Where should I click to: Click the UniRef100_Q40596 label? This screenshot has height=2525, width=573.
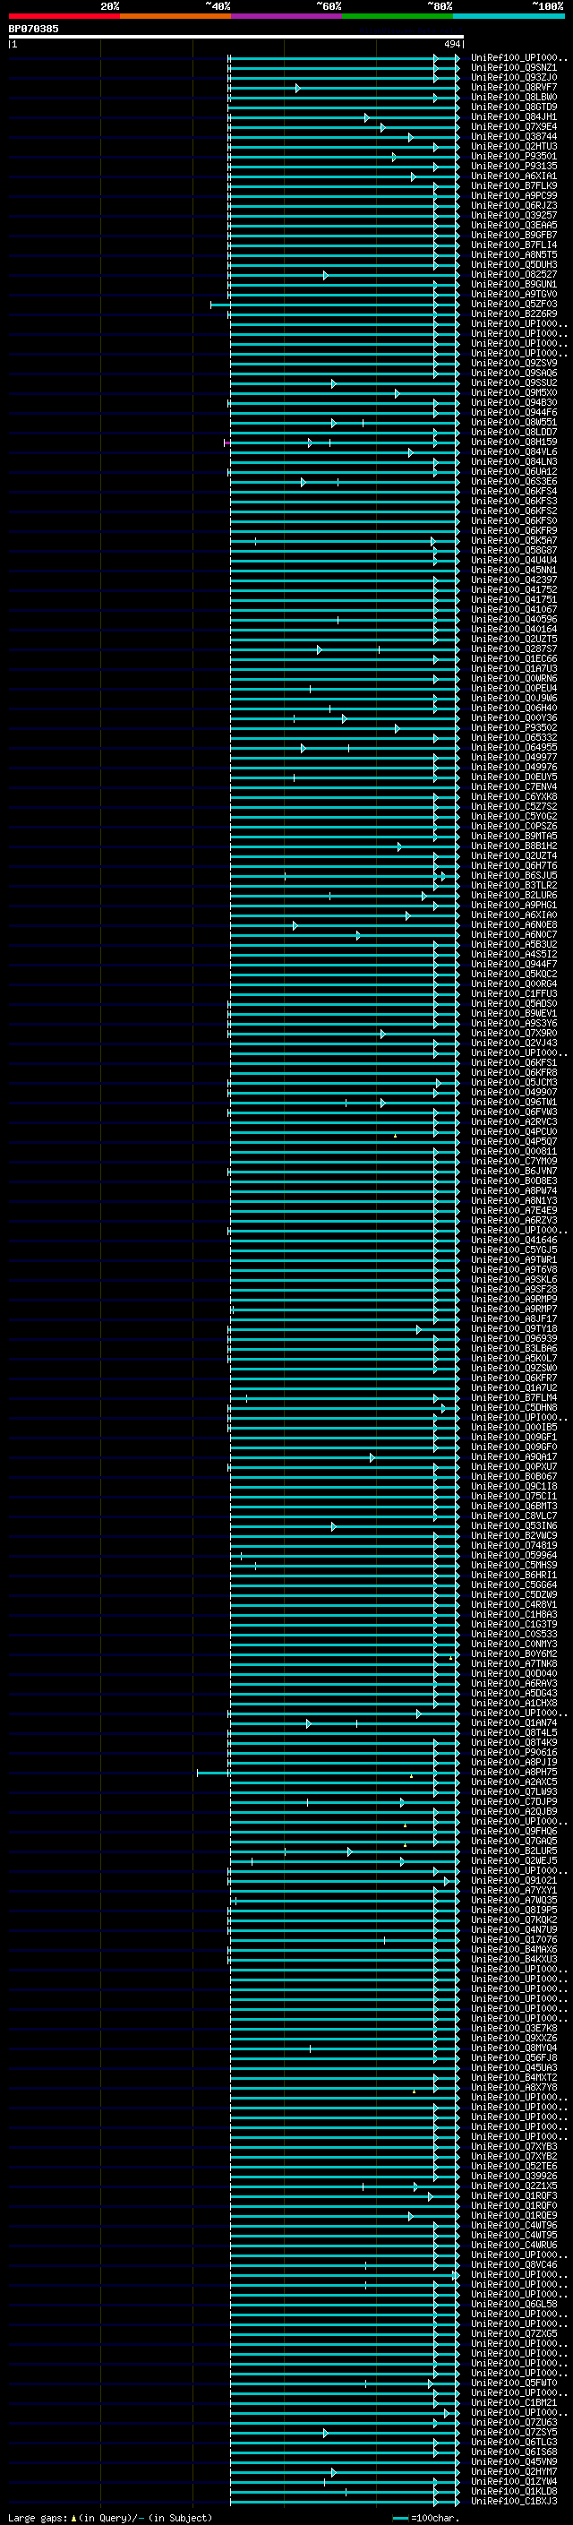tap(514, 620)
